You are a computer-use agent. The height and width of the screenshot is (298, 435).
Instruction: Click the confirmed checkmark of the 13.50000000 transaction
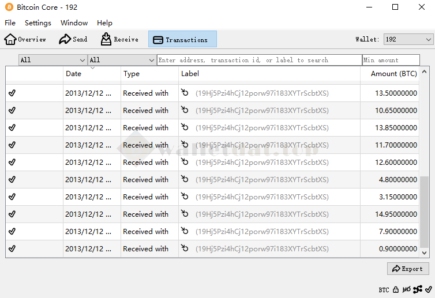click(x=12, y=93)
